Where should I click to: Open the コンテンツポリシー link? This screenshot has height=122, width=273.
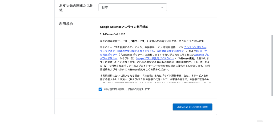pyautogui.click(x=195, y=47)
